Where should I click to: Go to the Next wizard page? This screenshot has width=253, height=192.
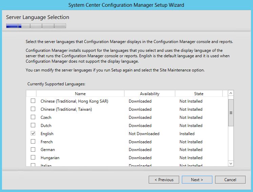click(x=197, y=179)
